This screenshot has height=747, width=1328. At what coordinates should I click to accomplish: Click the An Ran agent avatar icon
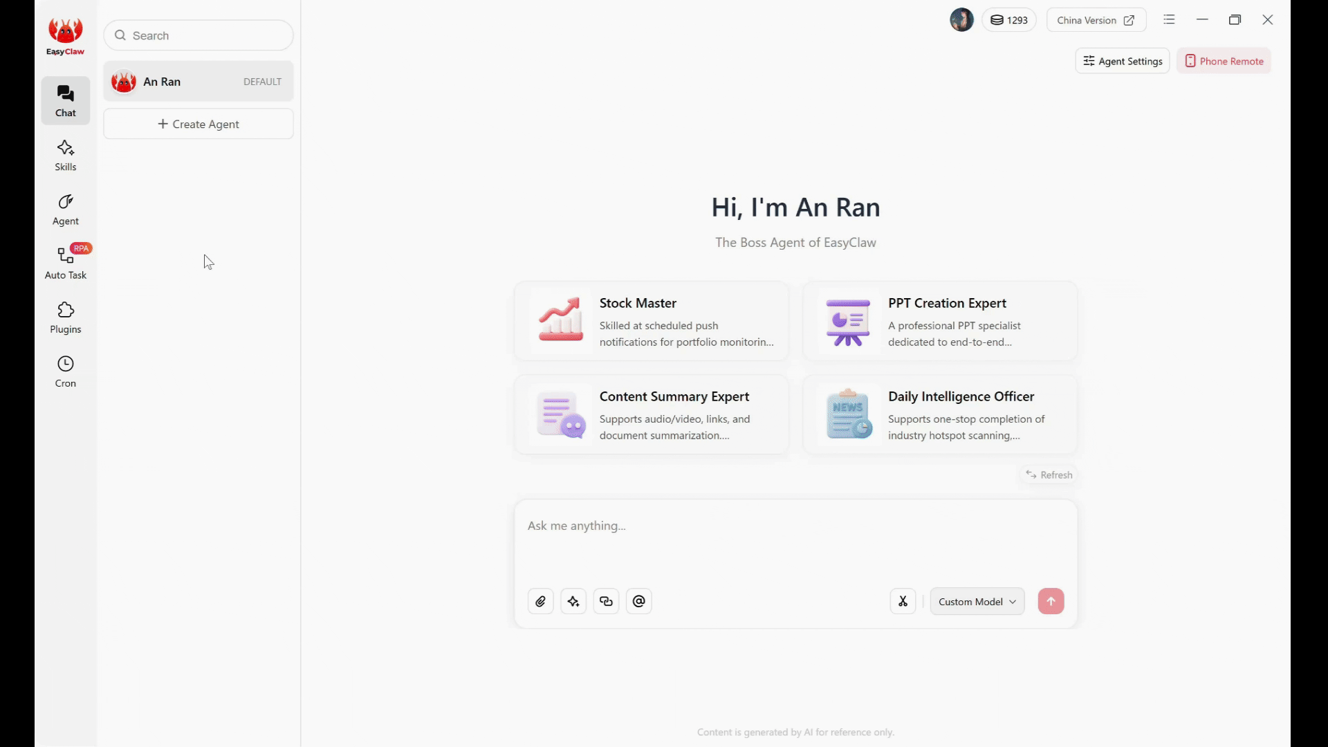[124, 82]
